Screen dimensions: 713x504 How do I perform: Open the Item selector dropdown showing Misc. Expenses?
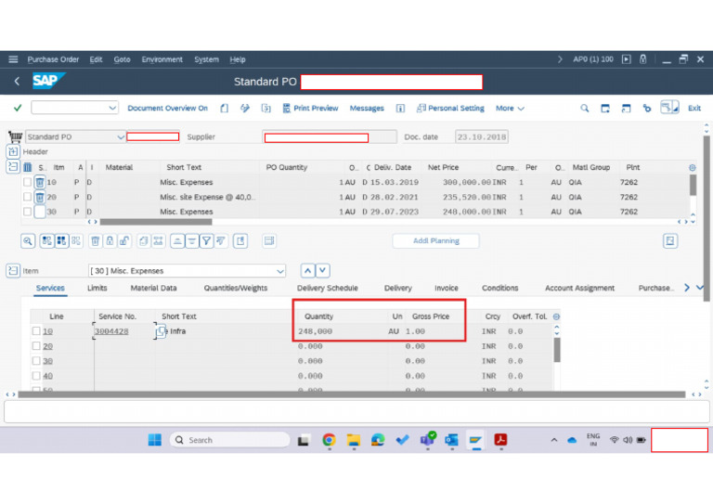(280, 271)
